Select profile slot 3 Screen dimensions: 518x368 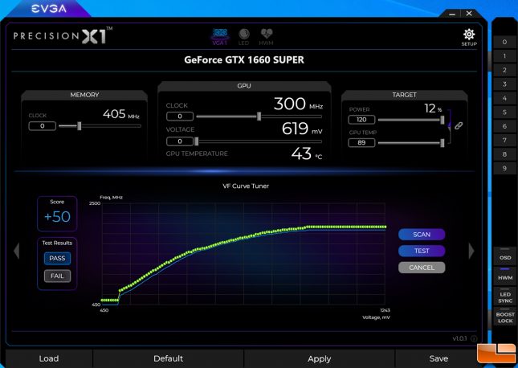pyautogui.click(x=504, y=84)
